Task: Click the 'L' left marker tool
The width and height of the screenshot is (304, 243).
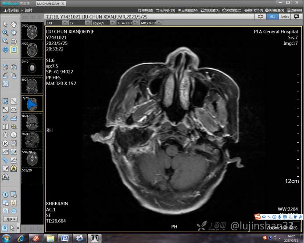Action: tap(14, 135)
